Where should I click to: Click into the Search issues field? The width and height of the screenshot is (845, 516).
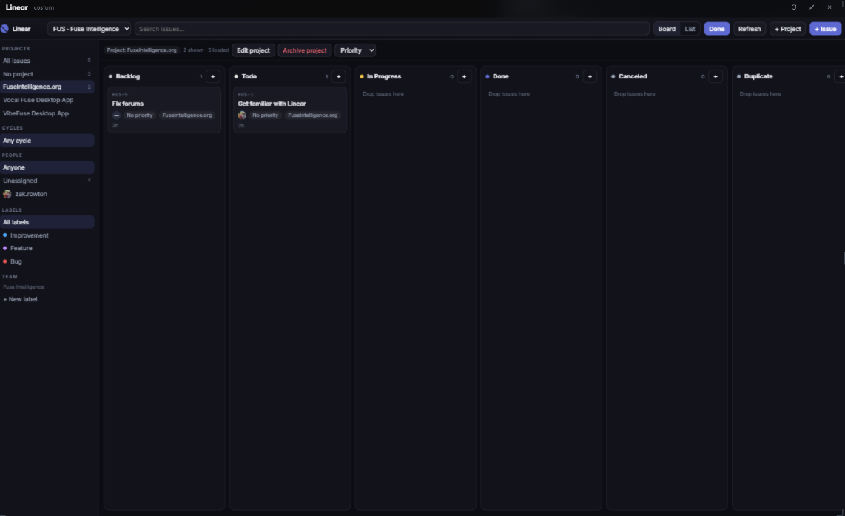click(x=391, y=29)
